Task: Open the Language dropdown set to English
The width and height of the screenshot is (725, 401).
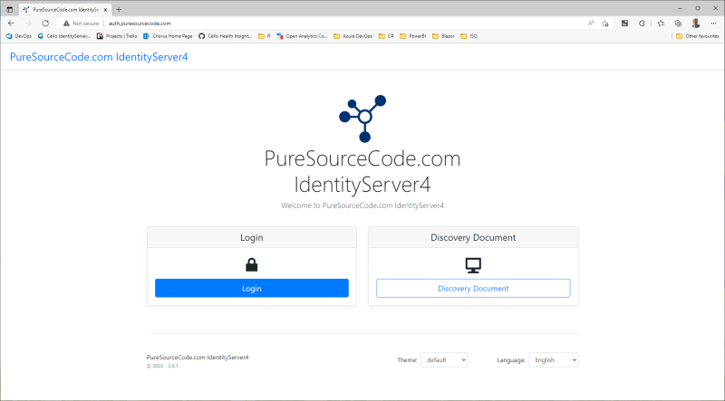Action: pos(554,360)
